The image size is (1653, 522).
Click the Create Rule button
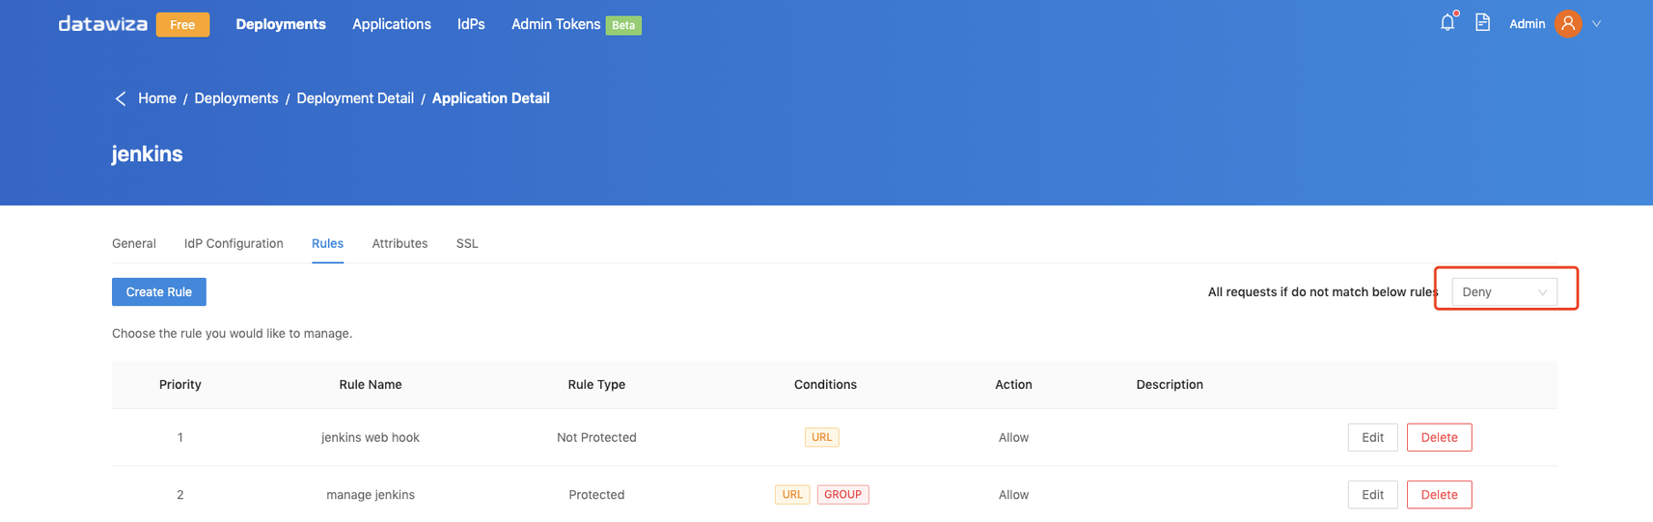[159, 291]
